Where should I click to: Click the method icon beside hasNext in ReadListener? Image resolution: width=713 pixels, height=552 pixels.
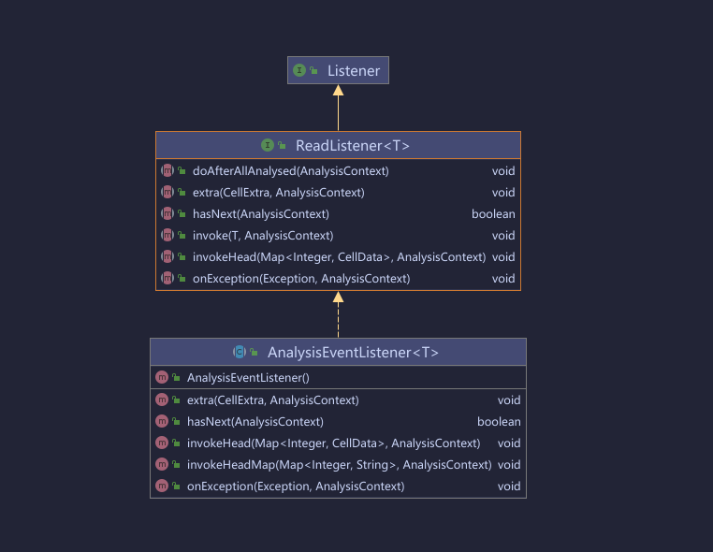tap(167, 214)
